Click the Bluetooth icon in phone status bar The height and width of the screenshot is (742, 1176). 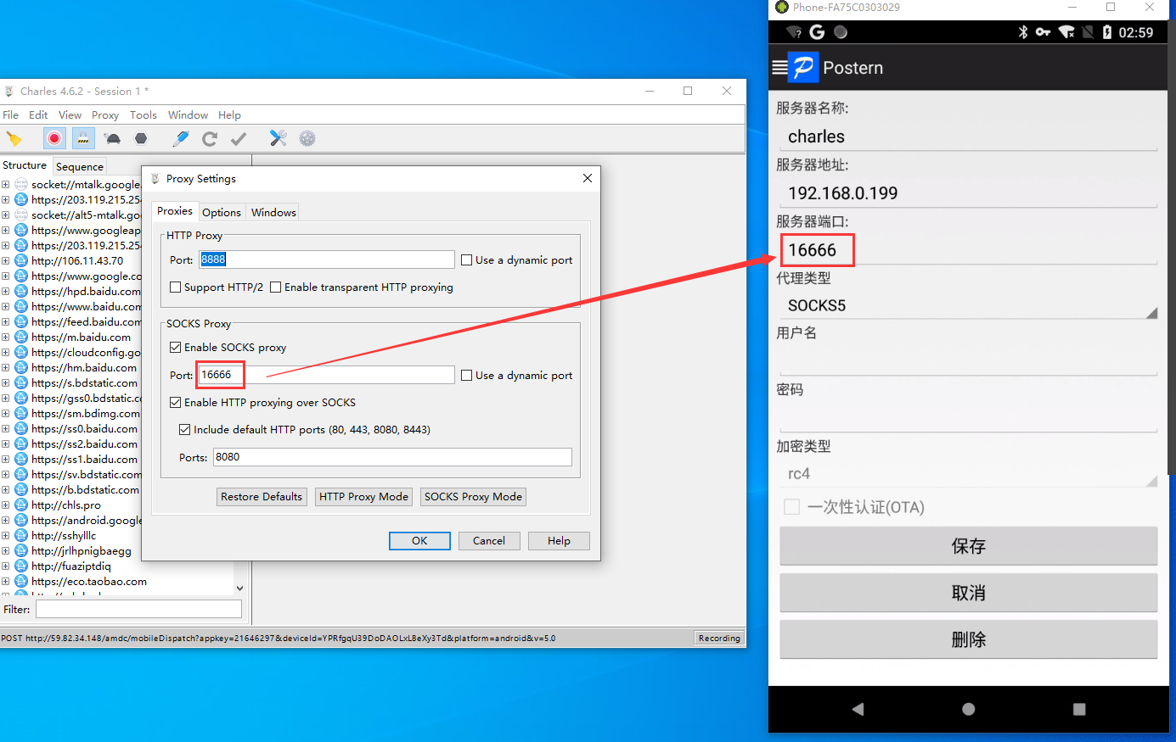pyautogui.click(x=1023, y=32)
